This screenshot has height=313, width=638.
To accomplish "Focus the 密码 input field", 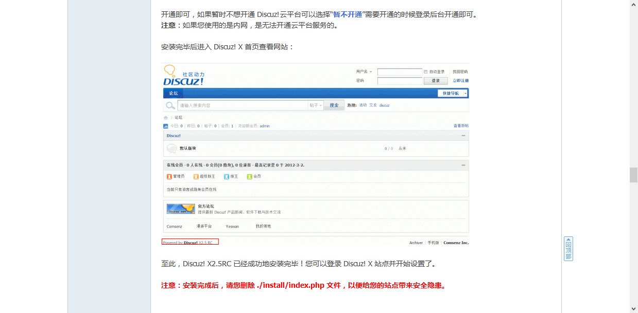I will point(400,81).
